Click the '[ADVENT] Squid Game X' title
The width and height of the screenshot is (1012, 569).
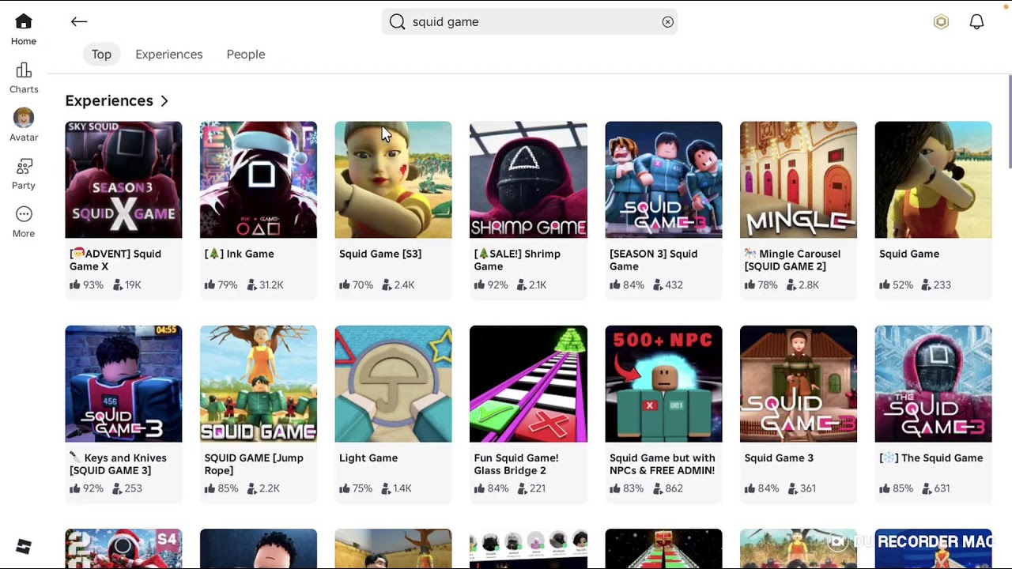pos(115,260)
